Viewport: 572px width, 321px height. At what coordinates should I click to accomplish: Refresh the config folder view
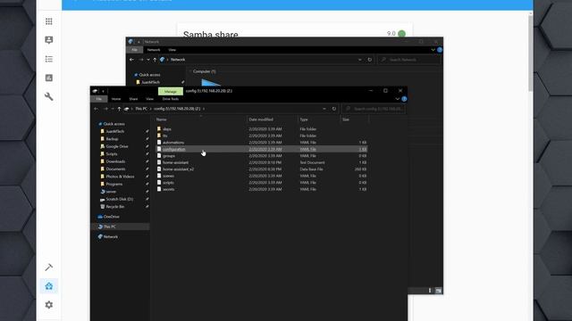tap(333, 109)
